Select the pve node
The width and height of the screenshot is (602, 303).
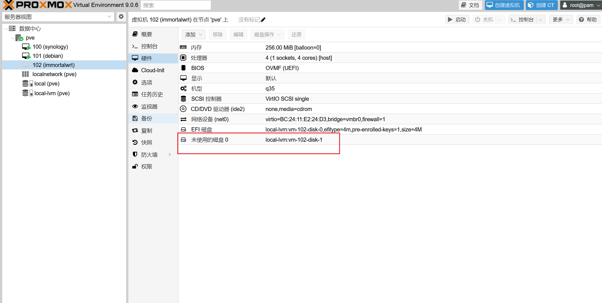30,38
